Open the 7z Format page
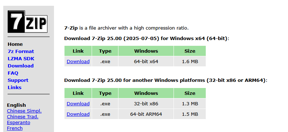 tap(21, 51)
